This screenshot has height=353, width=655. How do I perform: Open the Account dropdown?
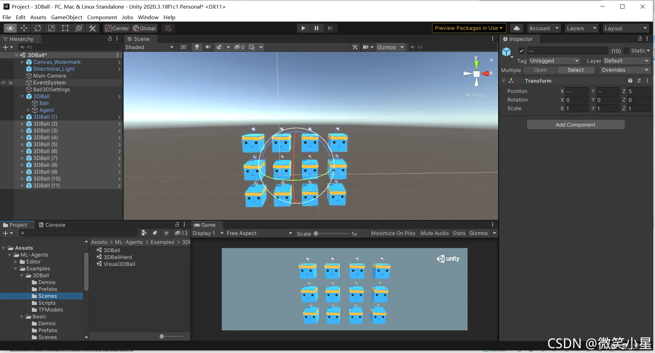click(544, 28)
